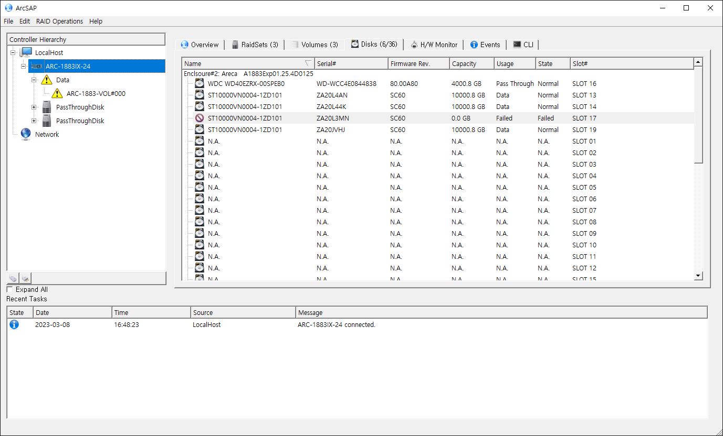Sort by the Usage column header
Viewport: 723px width, 436px height.
tap(515, 63)
